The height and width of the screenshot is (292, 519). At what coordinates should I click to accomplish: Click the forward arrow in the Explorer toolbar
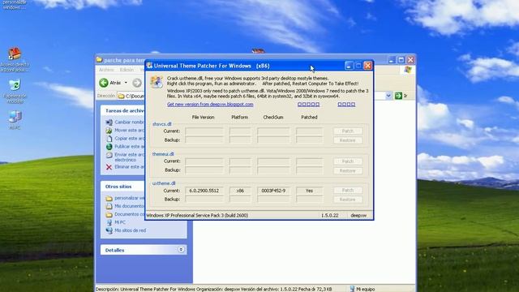pos(137,83)
